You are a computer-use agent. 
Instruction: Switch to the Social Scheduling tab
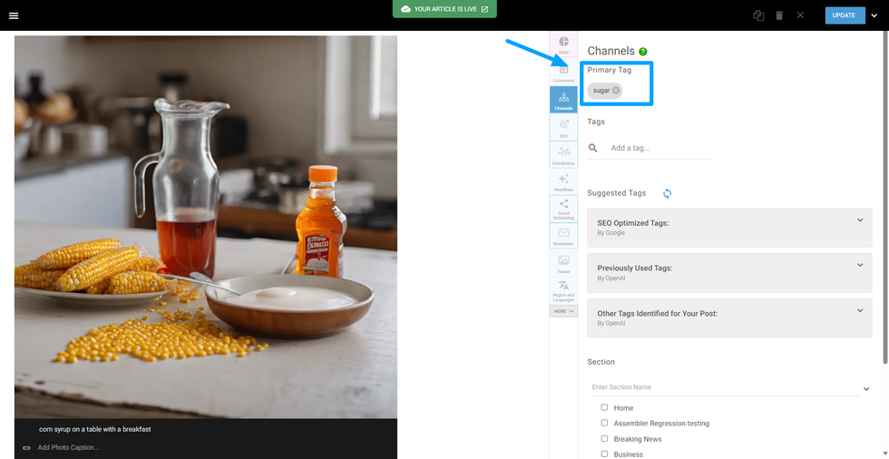563,209
